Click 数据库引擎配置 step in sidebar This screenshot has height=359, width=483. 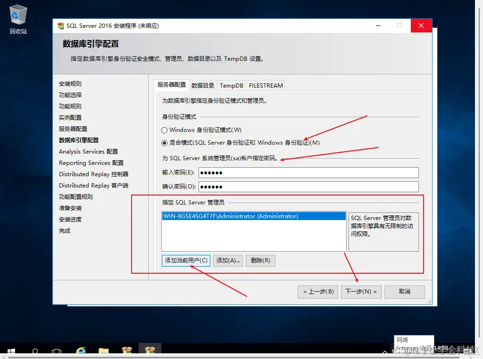[79, 140]
